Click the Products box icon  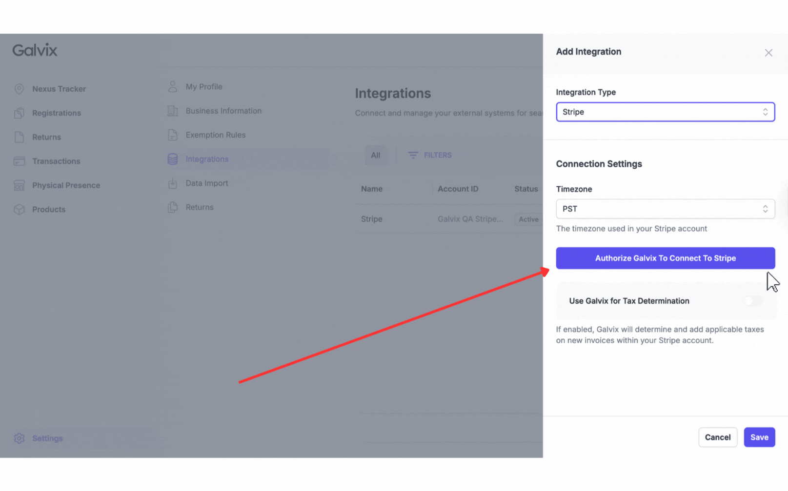[x=19, y=209]
